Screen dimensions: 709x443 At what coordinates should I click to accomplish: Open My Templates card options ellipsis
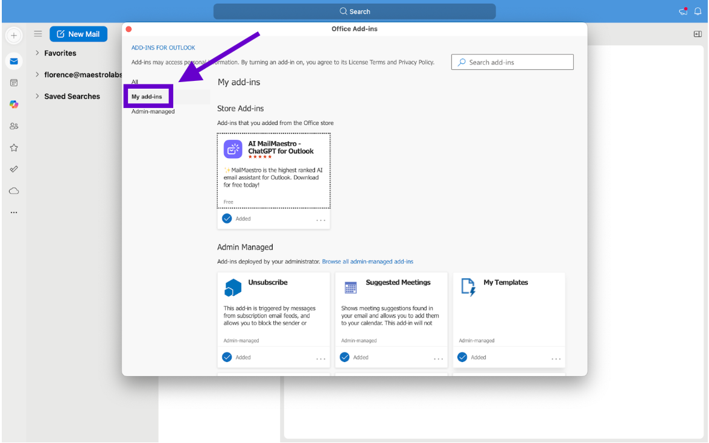coord(556,359)
